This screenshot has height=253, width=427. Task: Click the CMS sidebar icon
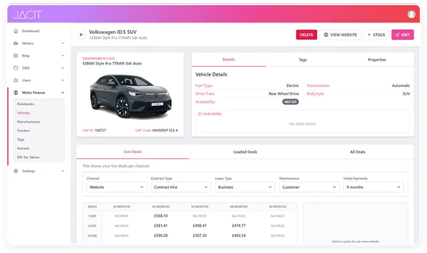coord(16,68)
